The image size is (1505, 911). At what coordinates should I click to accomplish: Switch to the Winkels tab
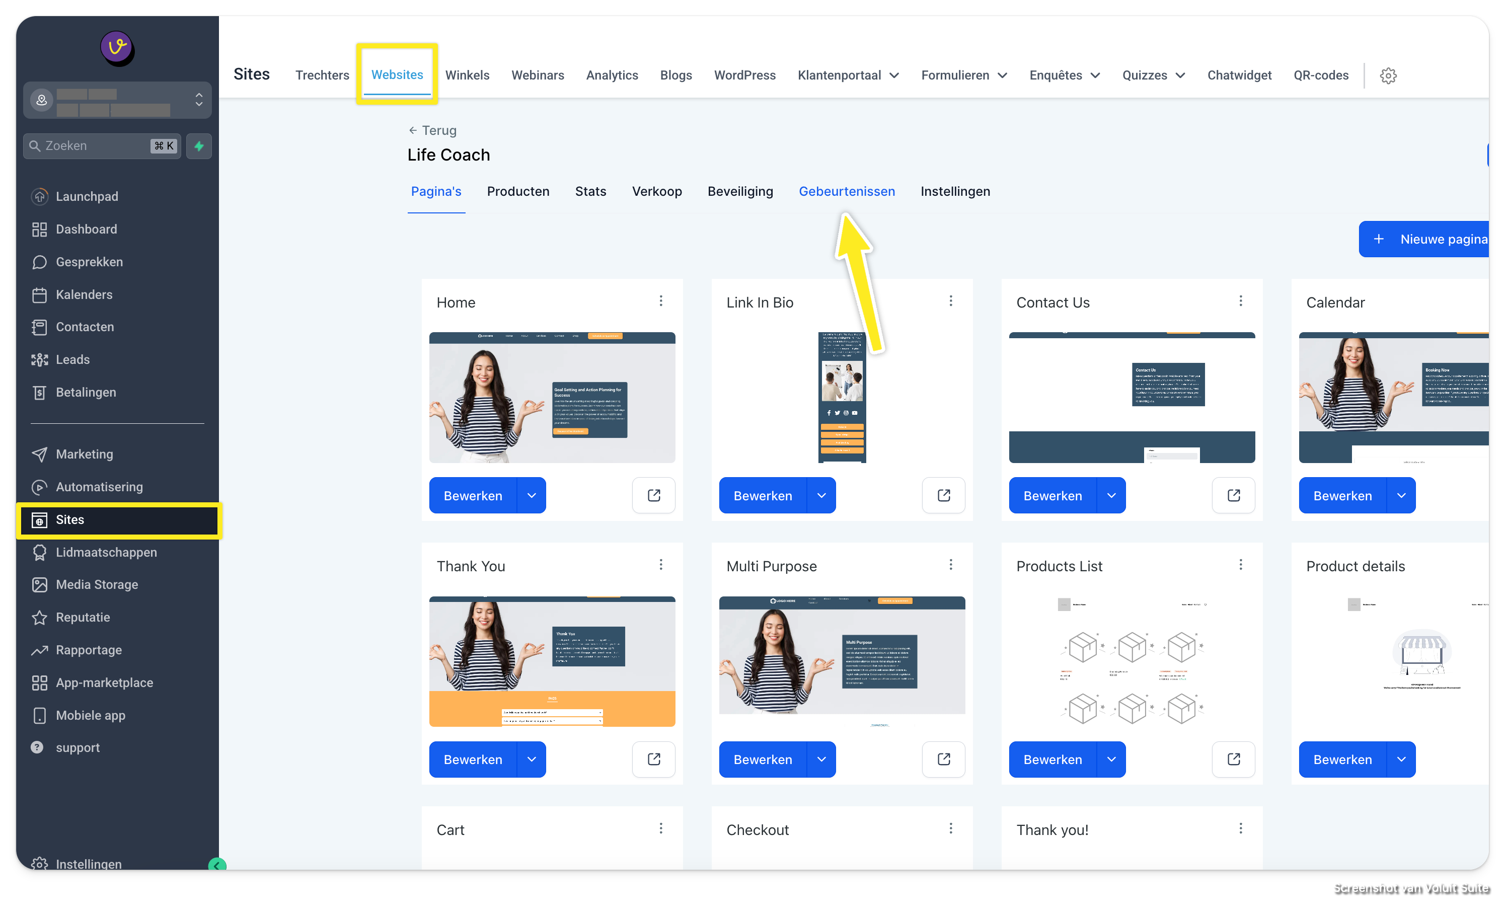pos(467,75)
